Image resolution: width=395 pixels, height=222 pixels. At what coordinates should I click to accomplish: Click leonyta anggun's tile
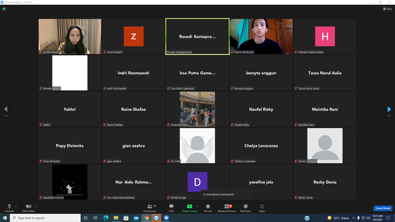coord(261,73)
